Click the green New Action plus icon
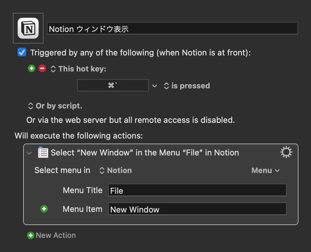This screenshot has height=252, width=311. pos(30,235)
